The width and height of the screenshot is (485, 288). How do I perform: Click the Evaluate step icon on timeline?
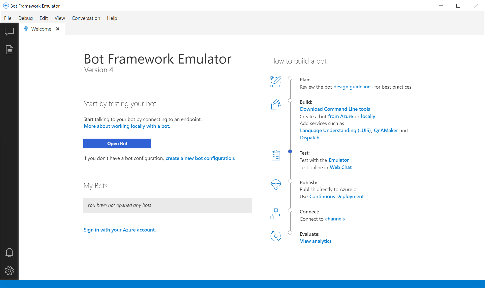pos(275,236)
